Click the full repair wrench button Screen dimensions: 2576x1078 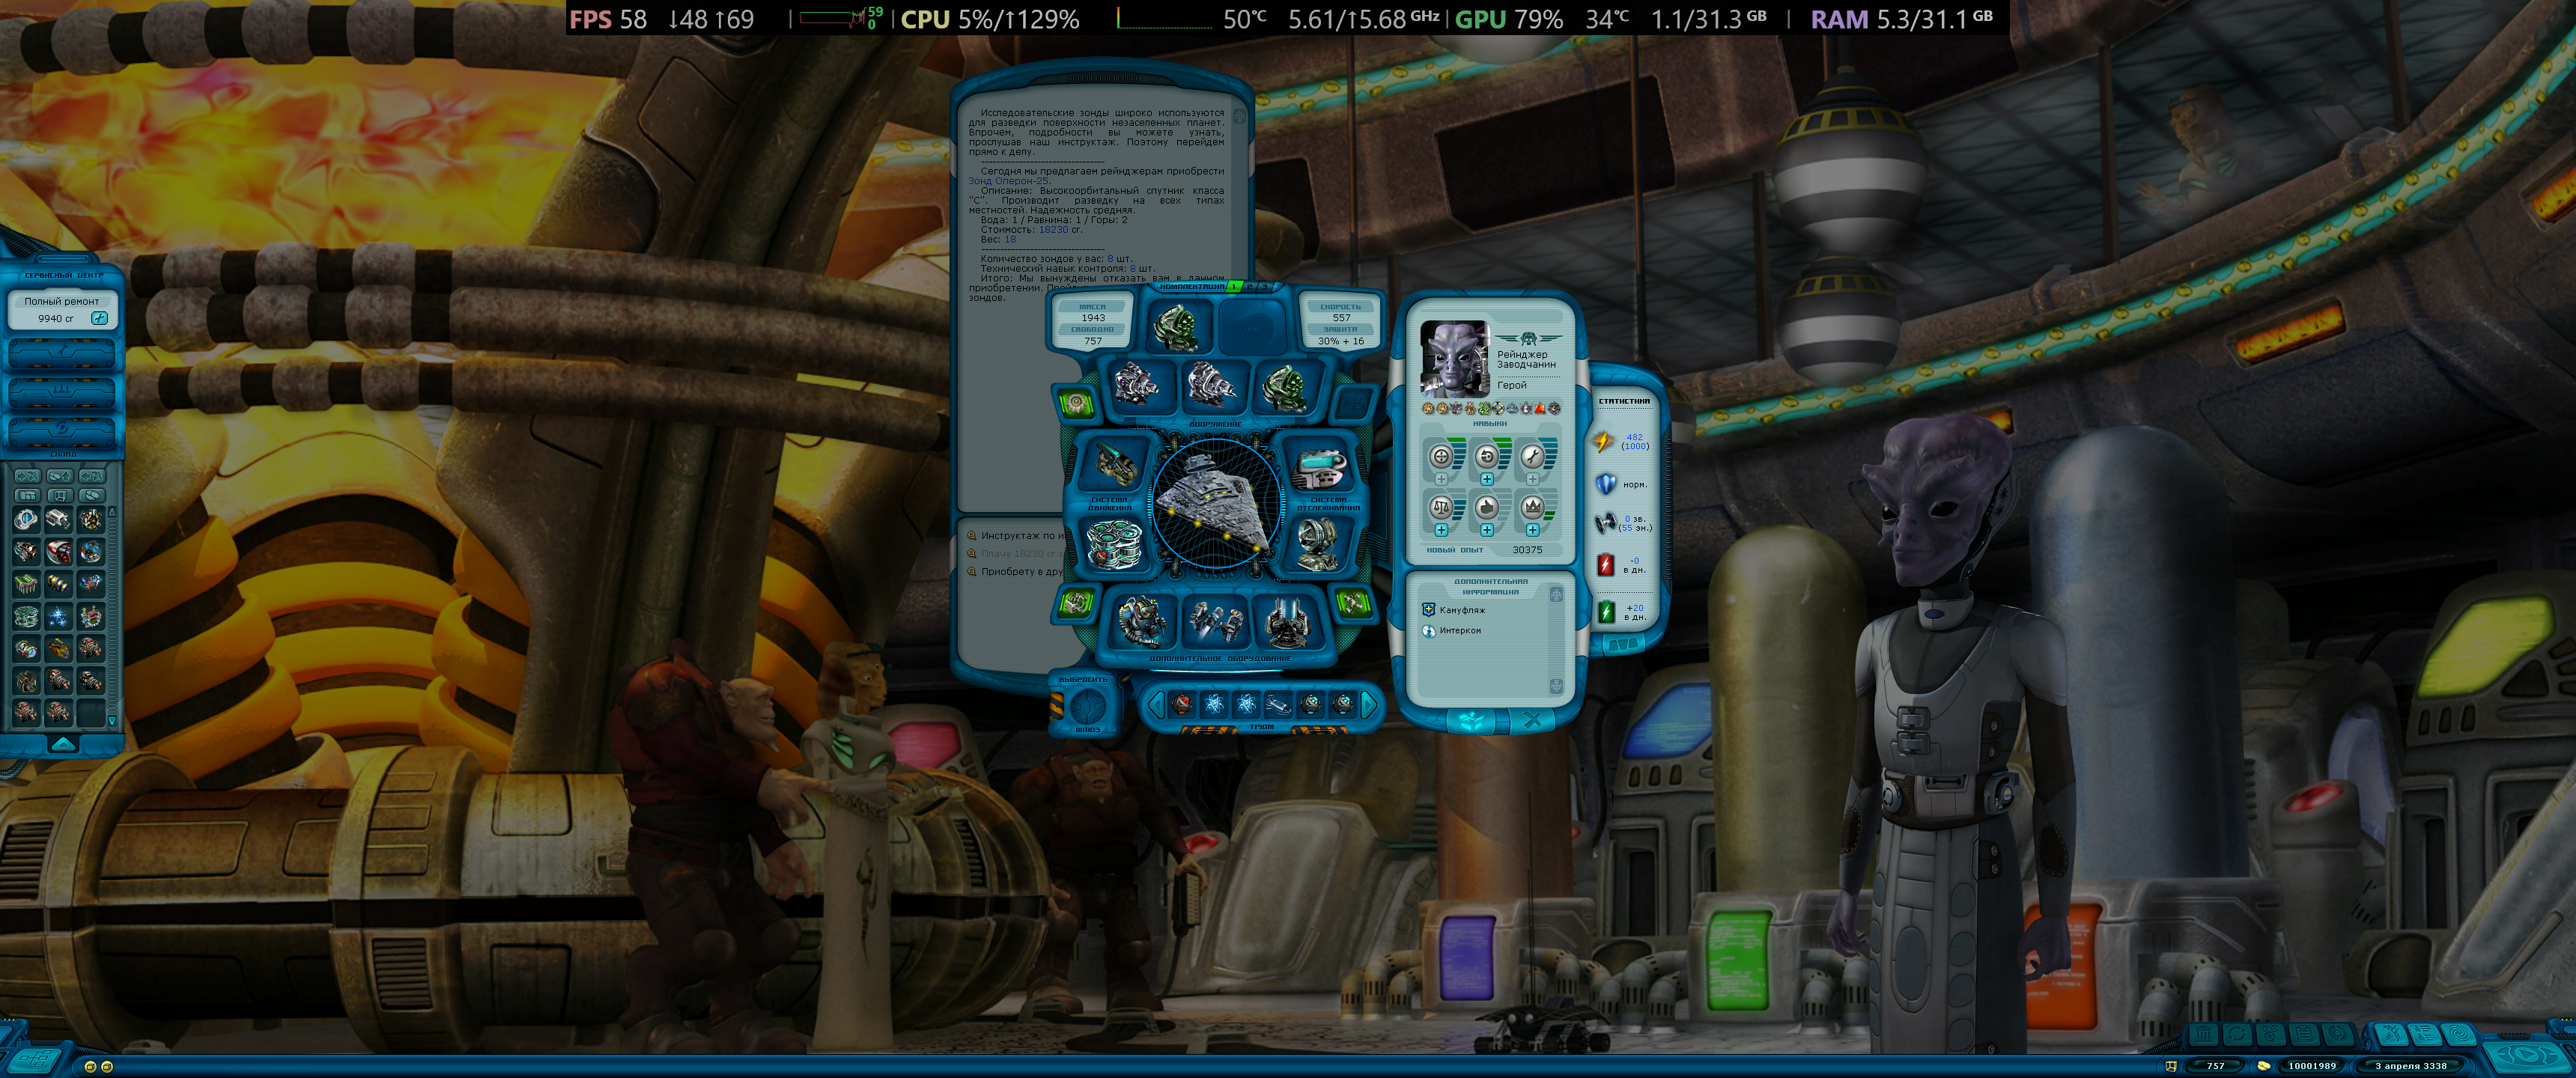click(x=99, y=318)
